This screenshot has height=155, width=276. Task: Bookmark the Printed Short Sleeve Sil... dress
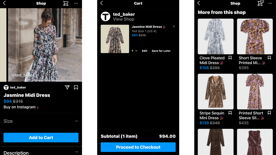pyautogui.click(x=269, y=113)
